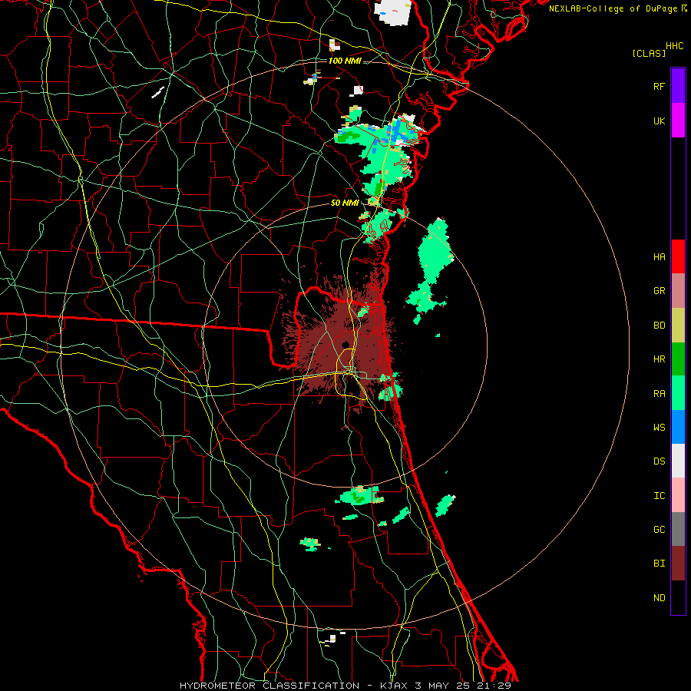
Task: Click the 'BI' legend label
Action: point(659,564)
